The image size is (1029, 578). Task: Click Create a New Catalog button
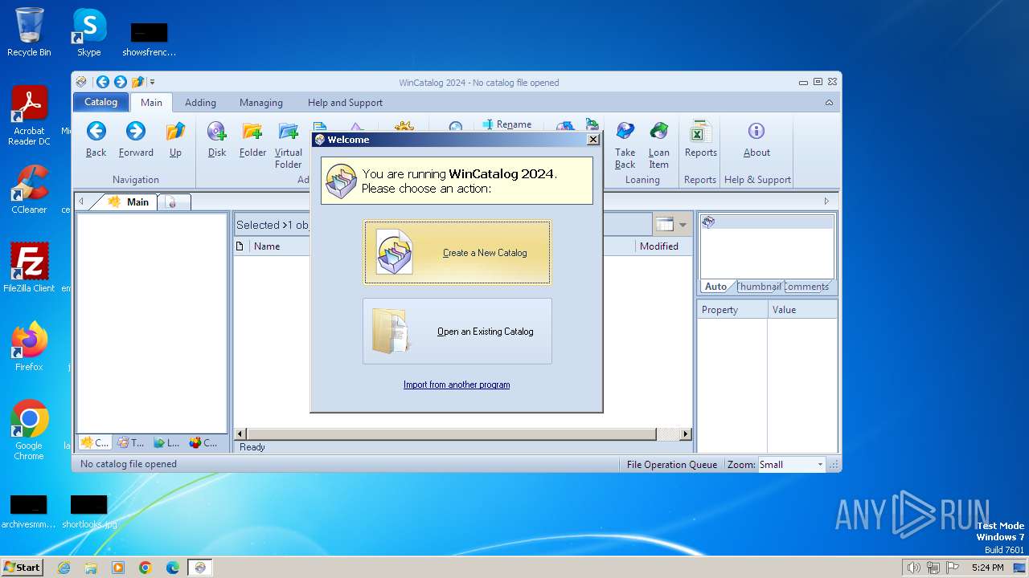click(457, 253)
